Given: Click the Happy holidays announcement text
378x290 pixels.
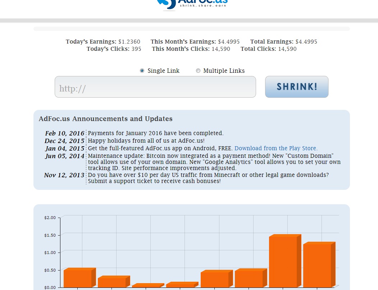Looking at the screenshot, I should 146,141.
